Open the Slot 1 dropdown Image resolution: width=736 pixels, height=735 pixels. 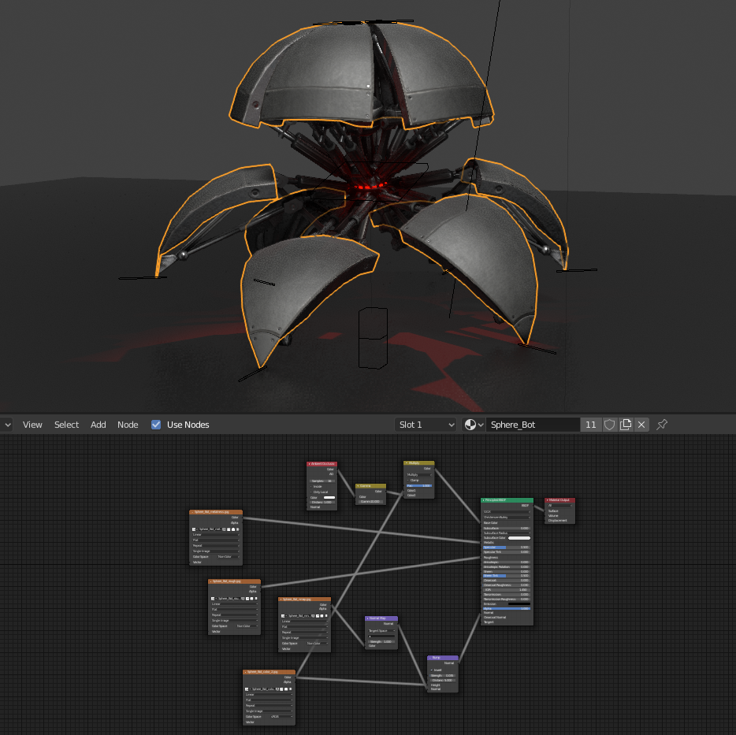(424, 425)
